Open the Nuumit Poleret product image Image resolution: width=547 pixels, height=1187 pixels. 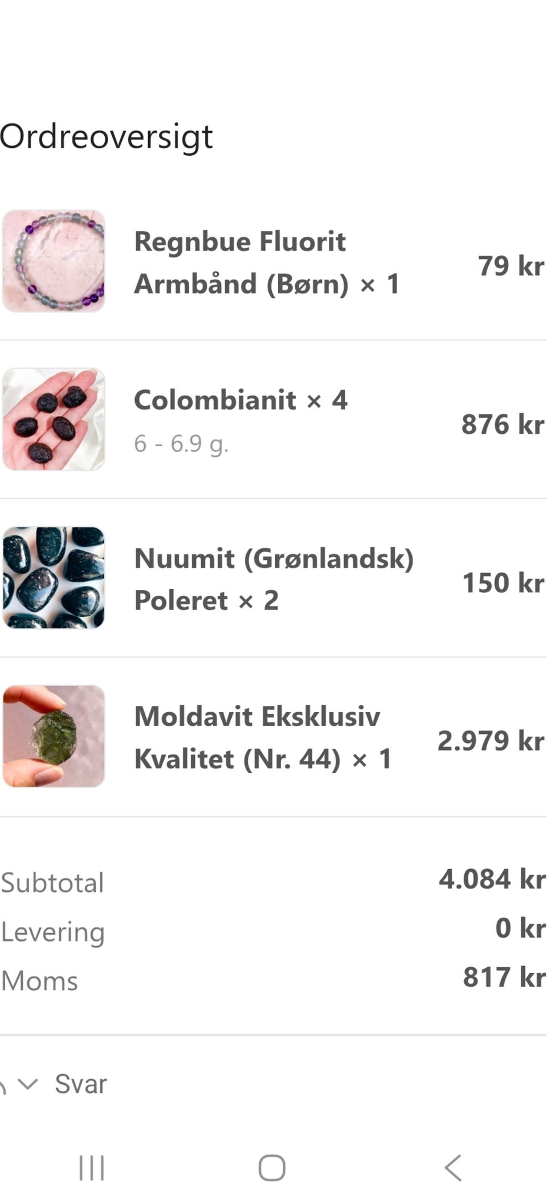point(54,578)
